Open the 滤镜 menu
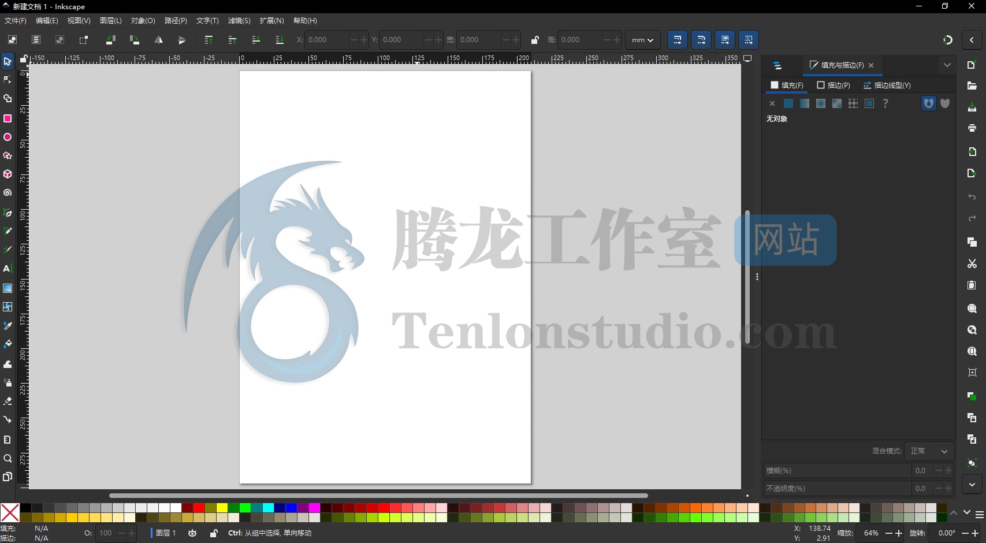Viewport: 986px width, 543px height. point(239,21)
